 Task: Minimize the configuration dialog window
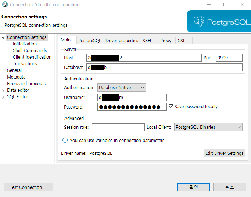[x=209, y=4]
